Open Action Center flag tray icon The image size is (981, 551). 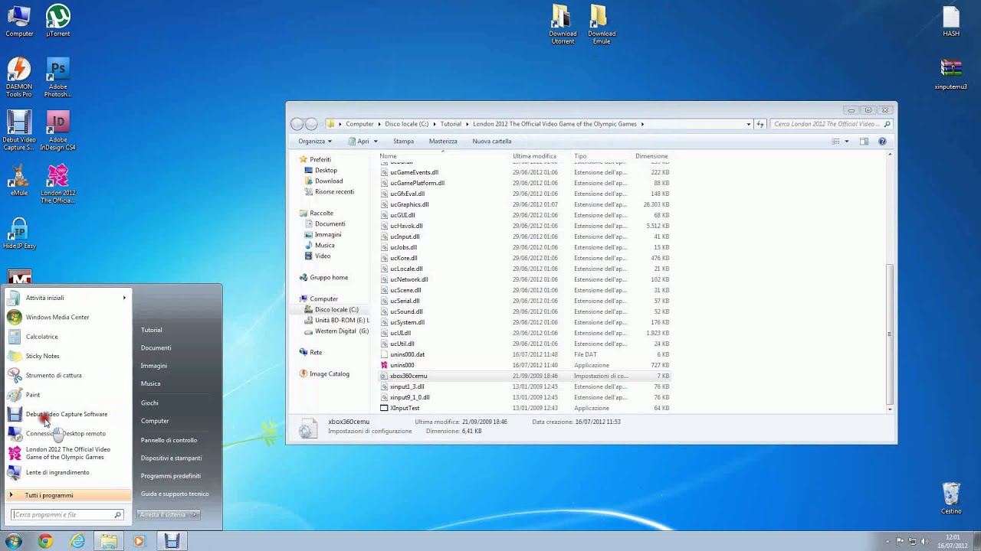[x=900, y=541]
